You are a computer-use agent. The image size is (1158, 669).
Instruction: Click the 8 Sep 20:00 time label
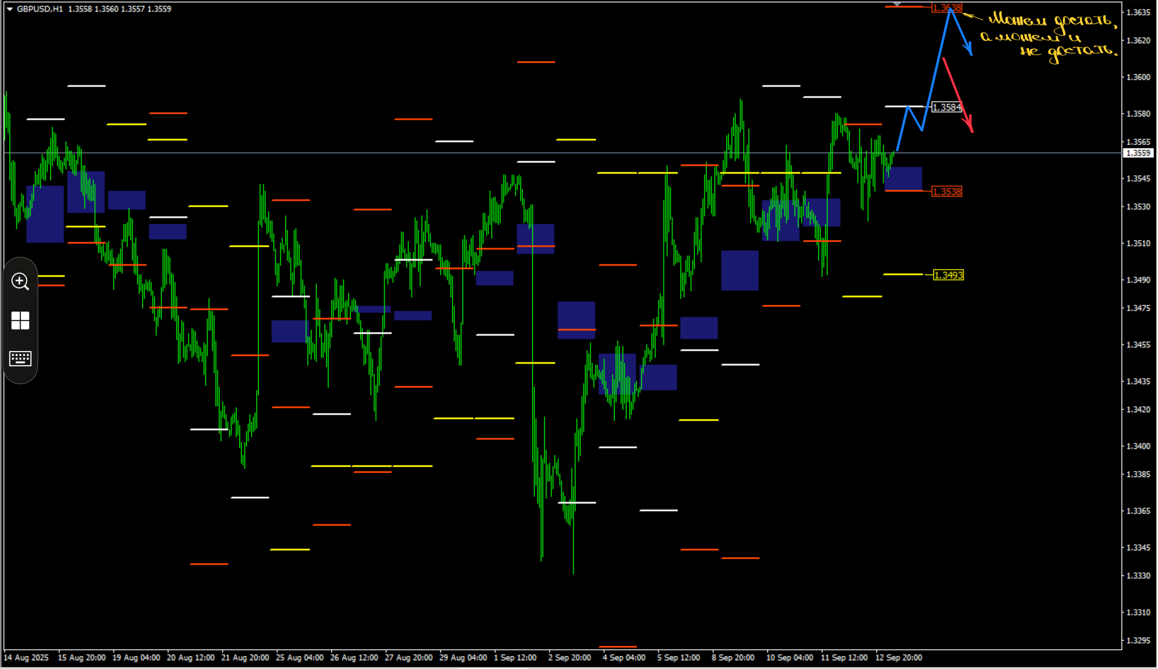[732, 658]
